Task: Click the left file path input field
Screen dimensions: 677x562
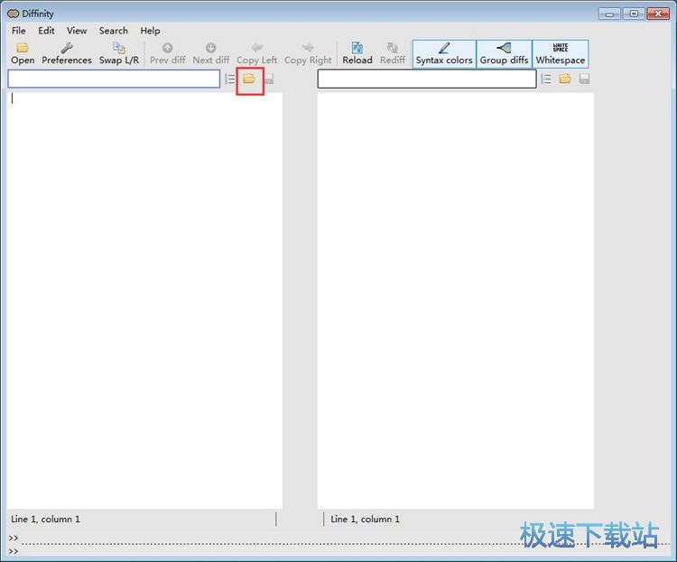Action: pos(114,80)
